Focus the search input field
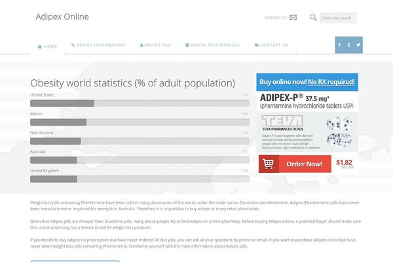393x262 pixels. click(339, 18)
